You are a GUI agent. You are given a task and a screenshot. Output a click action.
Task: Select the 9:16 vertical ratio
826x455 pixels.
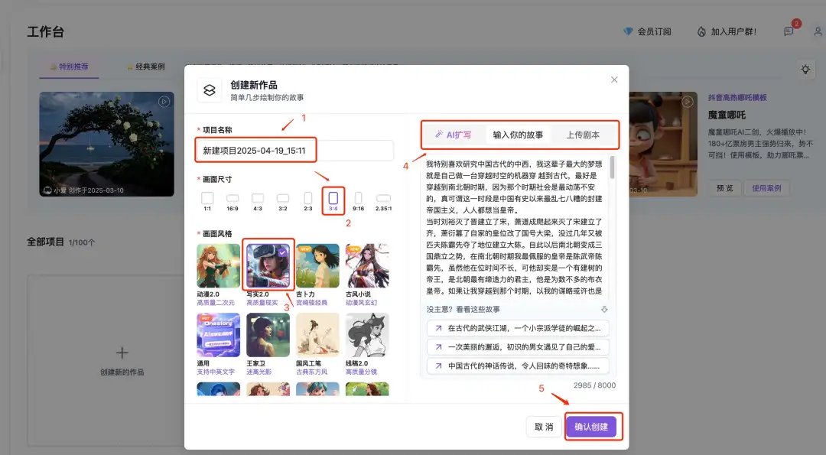358,198
